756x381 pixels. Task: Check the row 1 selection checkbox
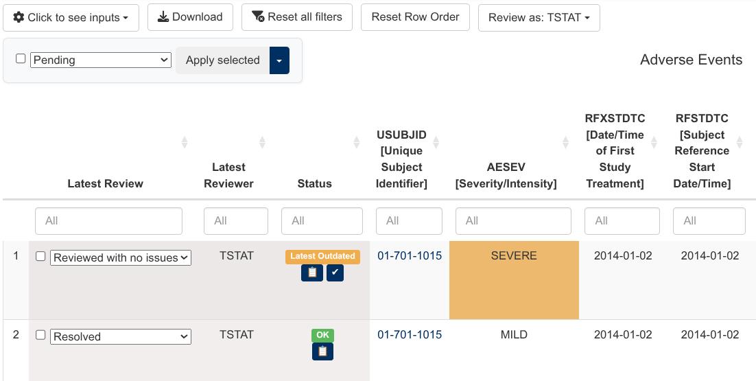click(40, 256)
